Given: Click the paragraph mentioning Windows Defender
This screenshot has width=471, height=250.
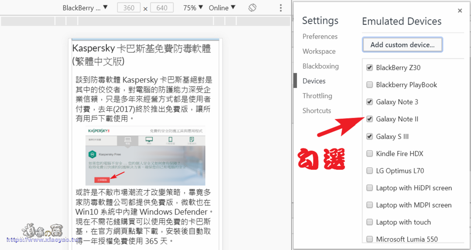Looking at the screenshot, I should (144, 217).
